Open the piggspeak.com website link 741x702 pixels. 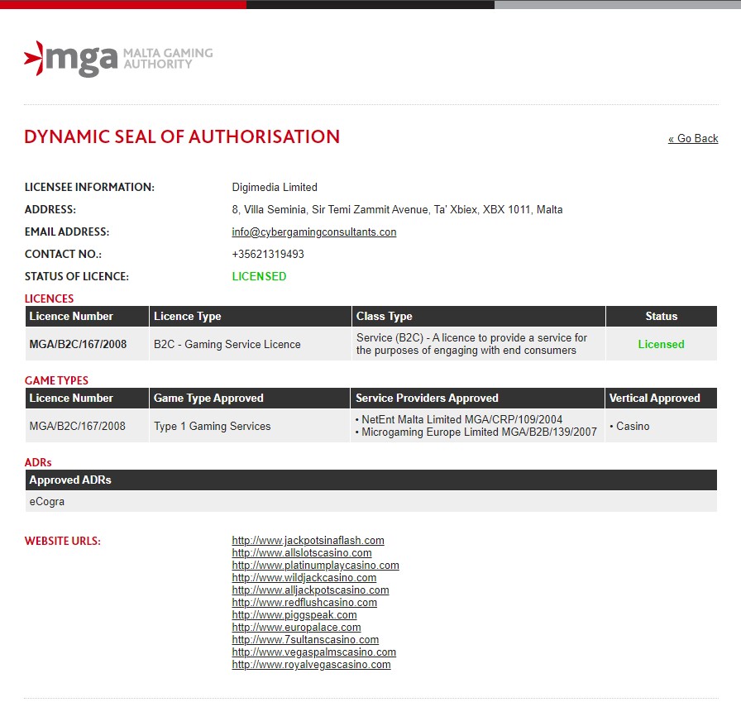(x=294, y=614)
